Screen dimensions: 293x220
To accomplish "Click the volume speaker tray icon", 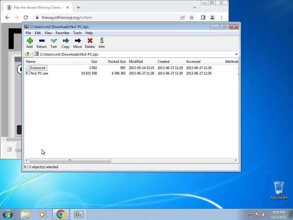I will (264, 215).
